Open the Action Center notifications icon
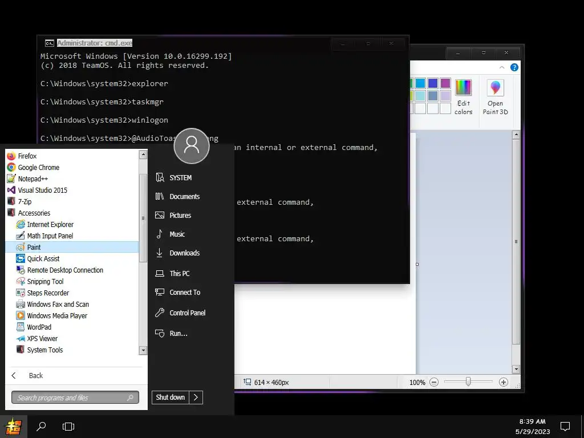Screen dimensions: 584x438 tap(565, 427)
